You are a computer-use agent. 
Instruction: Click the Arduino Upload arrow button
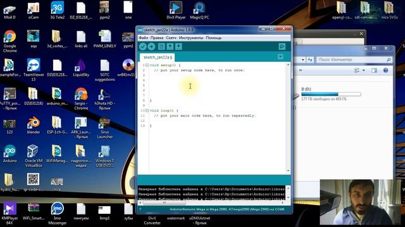pos(152,47)
